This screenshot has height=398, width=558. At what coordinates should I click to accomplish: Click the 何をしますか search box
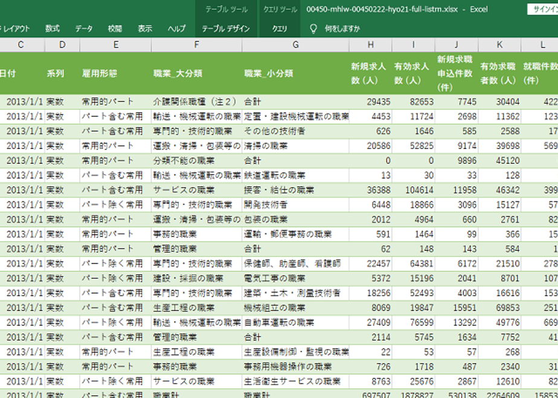[x=342, y=28]
